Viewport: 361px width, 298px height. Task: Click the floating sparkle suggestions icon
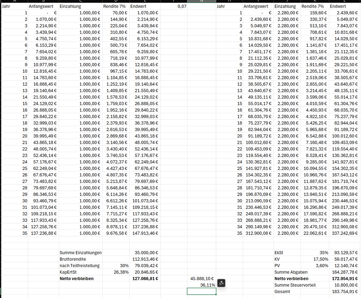click(x=221, y=283)
